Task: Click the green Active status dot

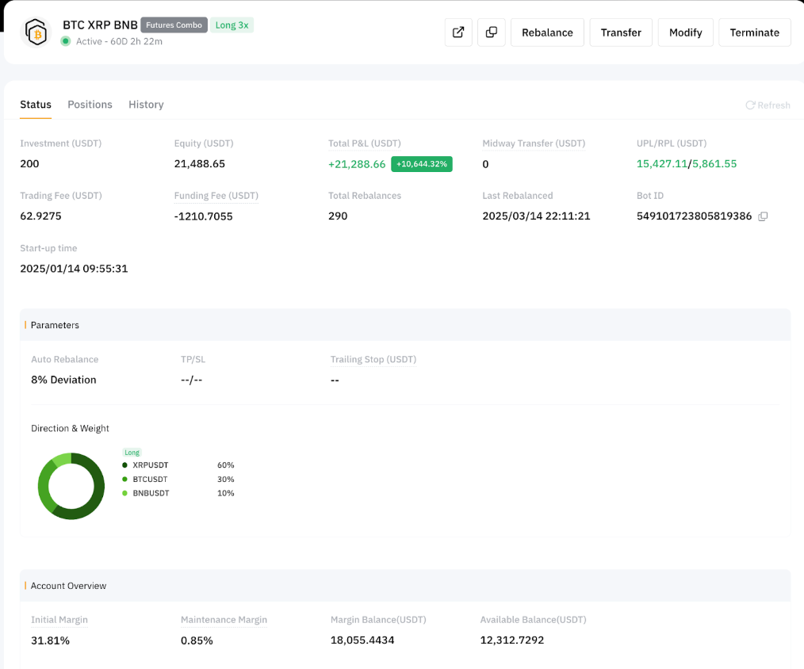Action: point(66,41)
